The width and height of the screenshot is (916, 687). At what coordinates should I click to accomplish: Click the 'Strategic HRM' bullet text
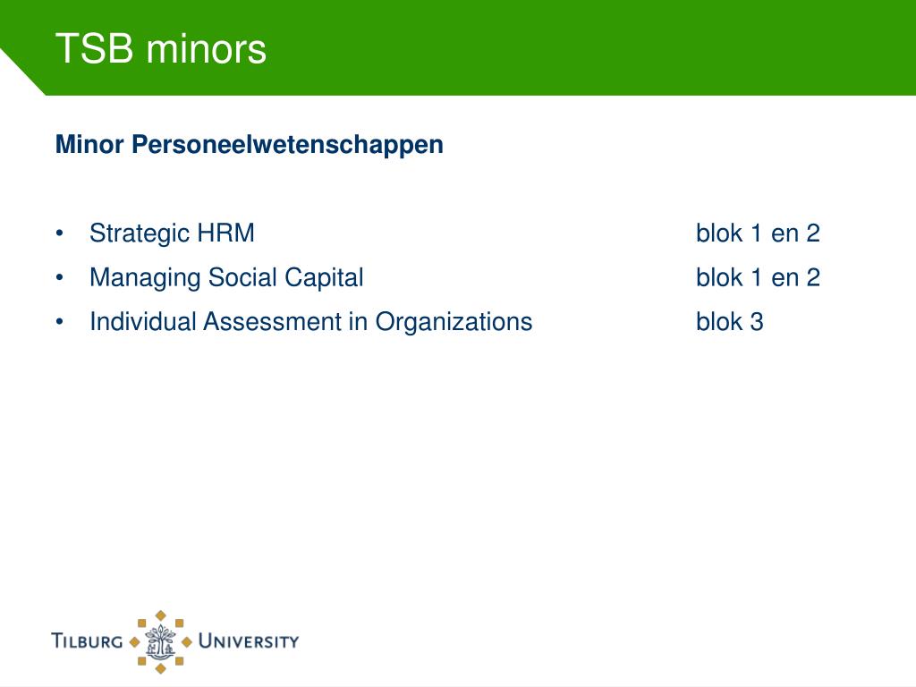[173, 233]
